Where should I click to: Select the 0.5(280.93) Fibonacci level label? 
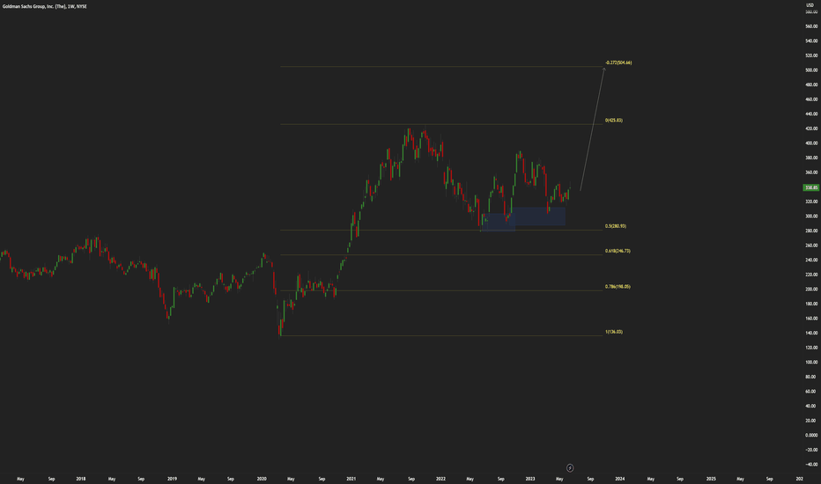(x=615, y=226)
